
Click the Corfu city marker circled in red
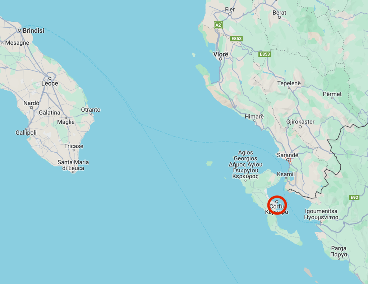[277, 202]
